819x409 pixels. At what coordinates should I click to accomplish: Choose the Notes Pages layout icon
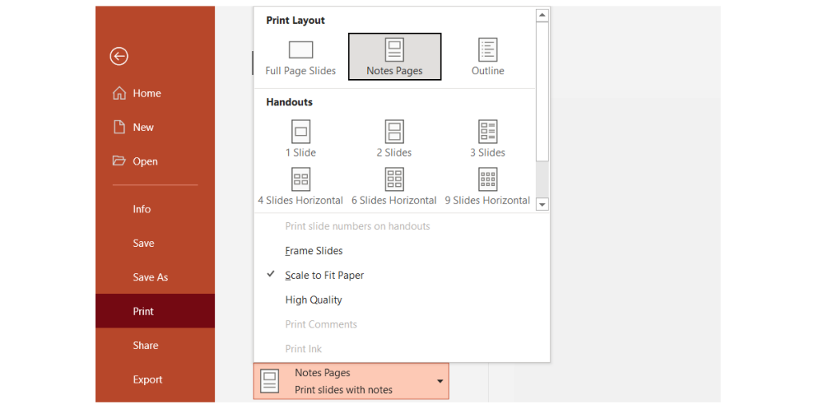point(394,50)
